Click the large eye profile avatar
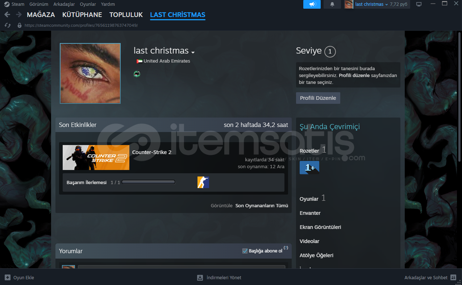462x285 pixels. click(x=90, y=73)
